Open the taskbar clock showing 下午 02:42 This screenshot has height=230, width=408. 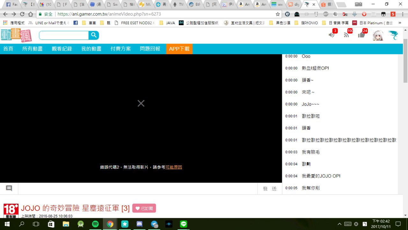click(x=381, y=224)
